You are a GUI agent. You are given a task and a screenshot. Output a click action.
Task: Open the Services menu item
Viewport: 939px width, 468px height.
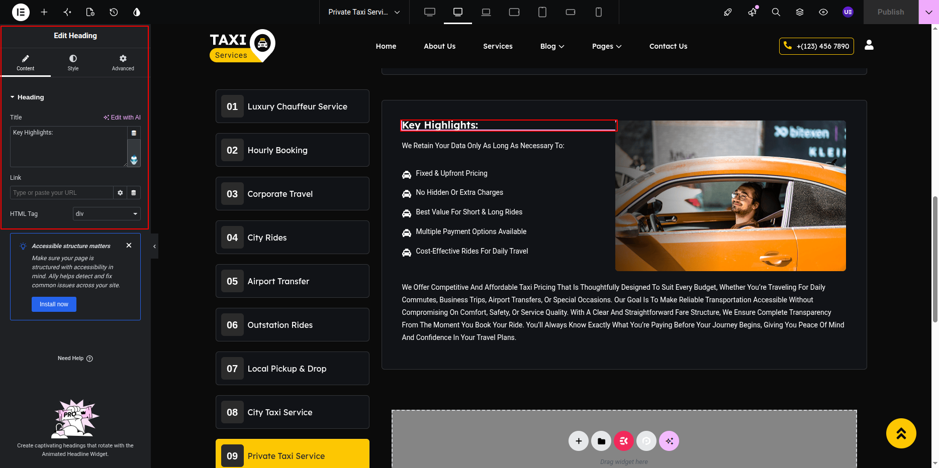[x=498, y=46]
